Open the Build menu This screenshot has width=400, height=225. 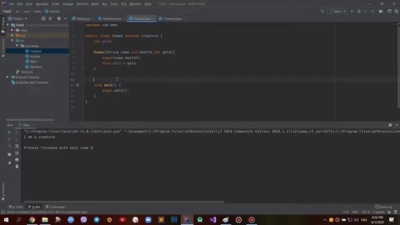95,4
